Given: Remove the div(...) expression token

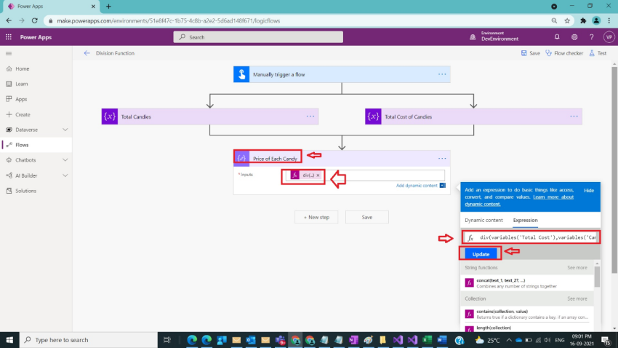Looking at the screenshot, I should [x=318, y=175].
